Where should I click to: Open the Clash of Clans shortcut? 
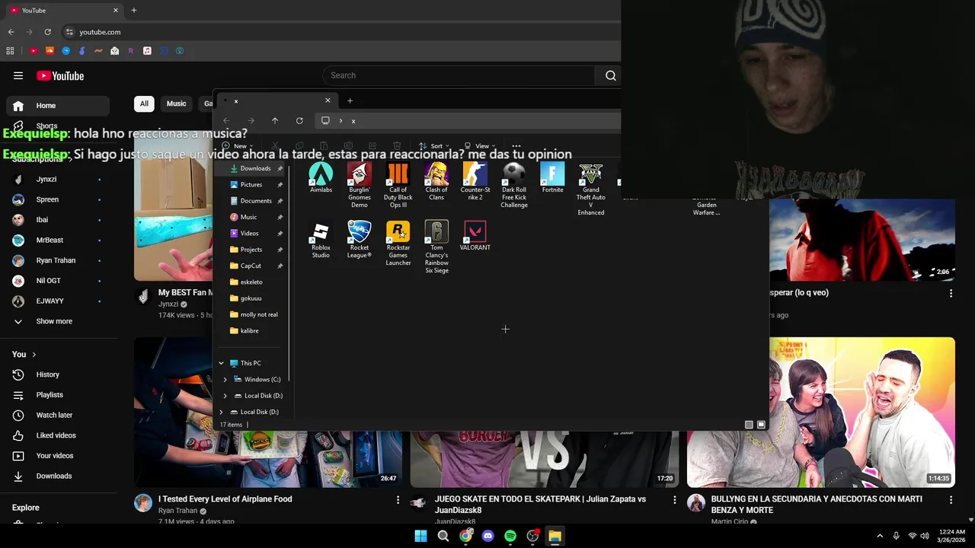pyautogui.click(x=436, y=182)
